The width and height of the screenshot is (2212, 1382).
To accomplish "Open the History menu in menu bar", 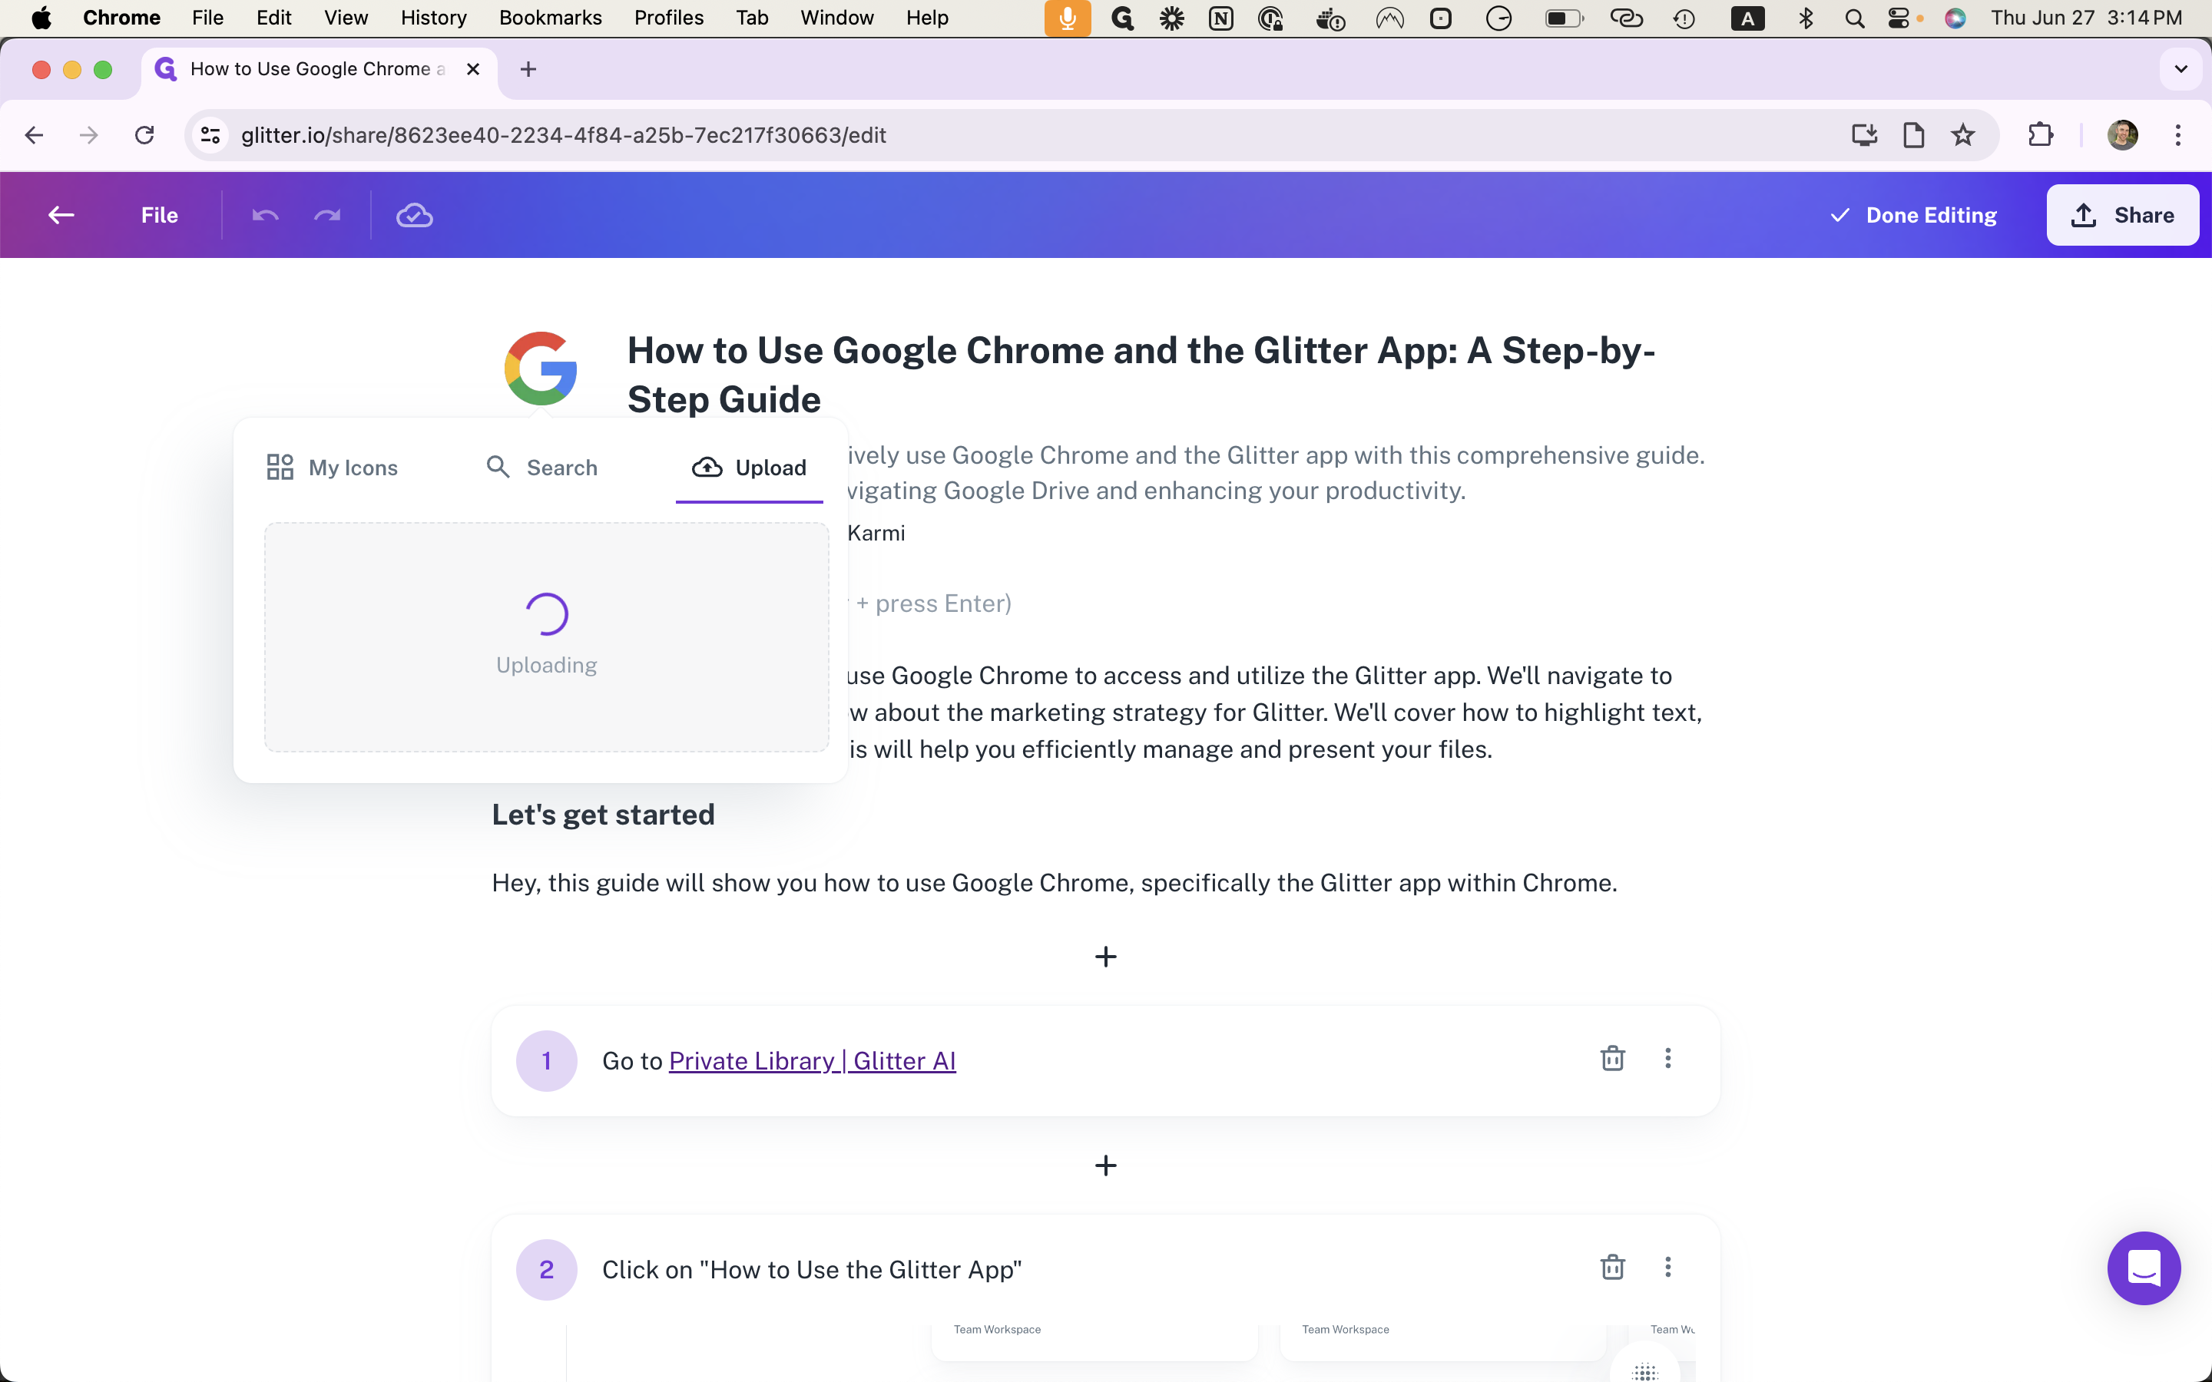I will coord(433,18).
